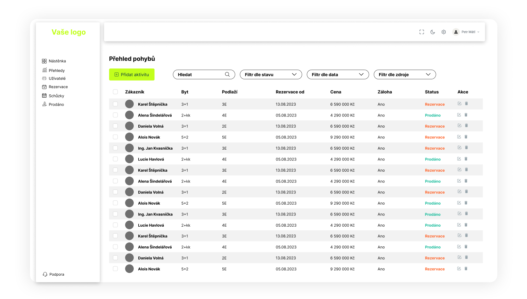527x299 pixels.
Task: Open Filtr dle zdroje dropdown
Action: pyautogui.click(x=405, y=74)
